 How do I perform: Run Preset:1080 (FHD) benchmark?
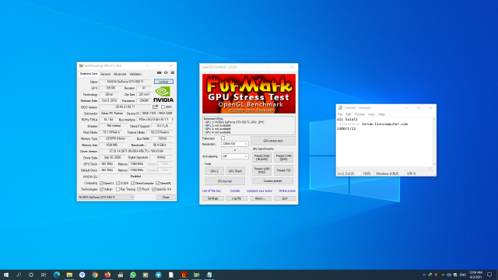(x=262, y=170)
